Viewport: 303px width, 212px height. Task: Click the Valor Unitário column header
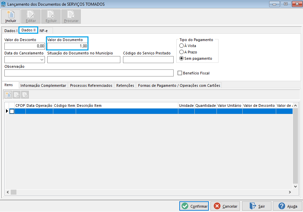point(229,105)
